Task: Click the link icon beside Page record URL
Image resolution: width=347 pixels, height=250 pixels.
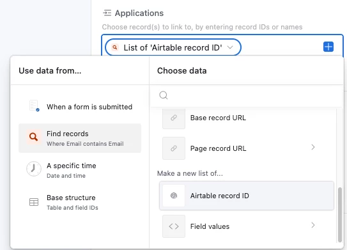Action: coord(174,148)
